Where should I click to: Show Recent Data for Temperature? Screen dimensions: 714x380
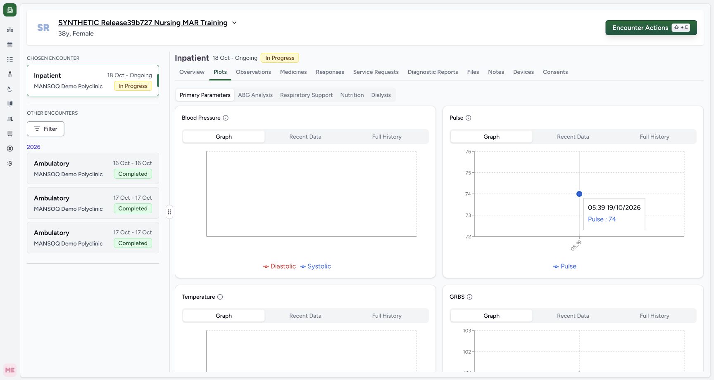tap(305, 316)
